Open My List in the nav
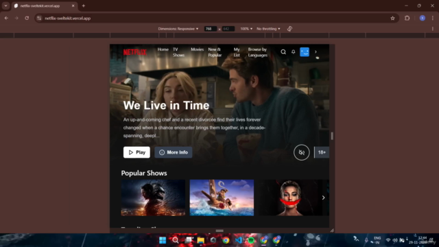This screenshot has width=439, height=247. click(x=237, y=52)
